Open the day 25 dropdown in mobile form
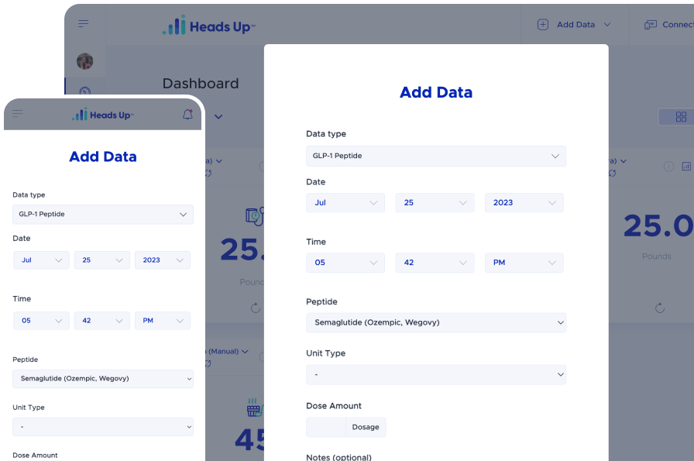Viewport: 694px width, 461px height. [x=101, y=260]
